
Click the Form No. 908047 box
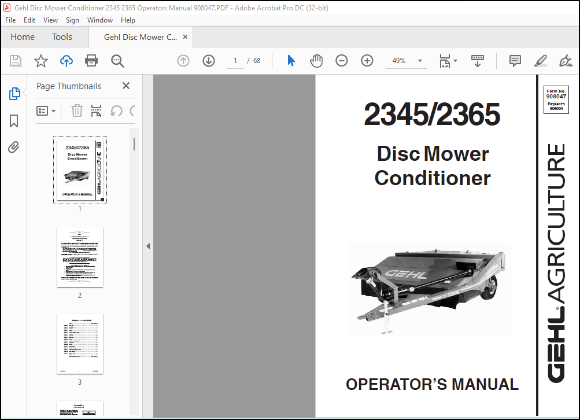[x=556, y=100]
